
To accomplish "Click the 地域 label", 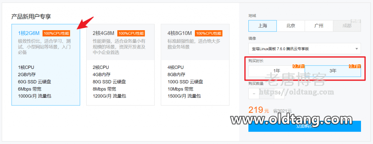I will point(252,16).
